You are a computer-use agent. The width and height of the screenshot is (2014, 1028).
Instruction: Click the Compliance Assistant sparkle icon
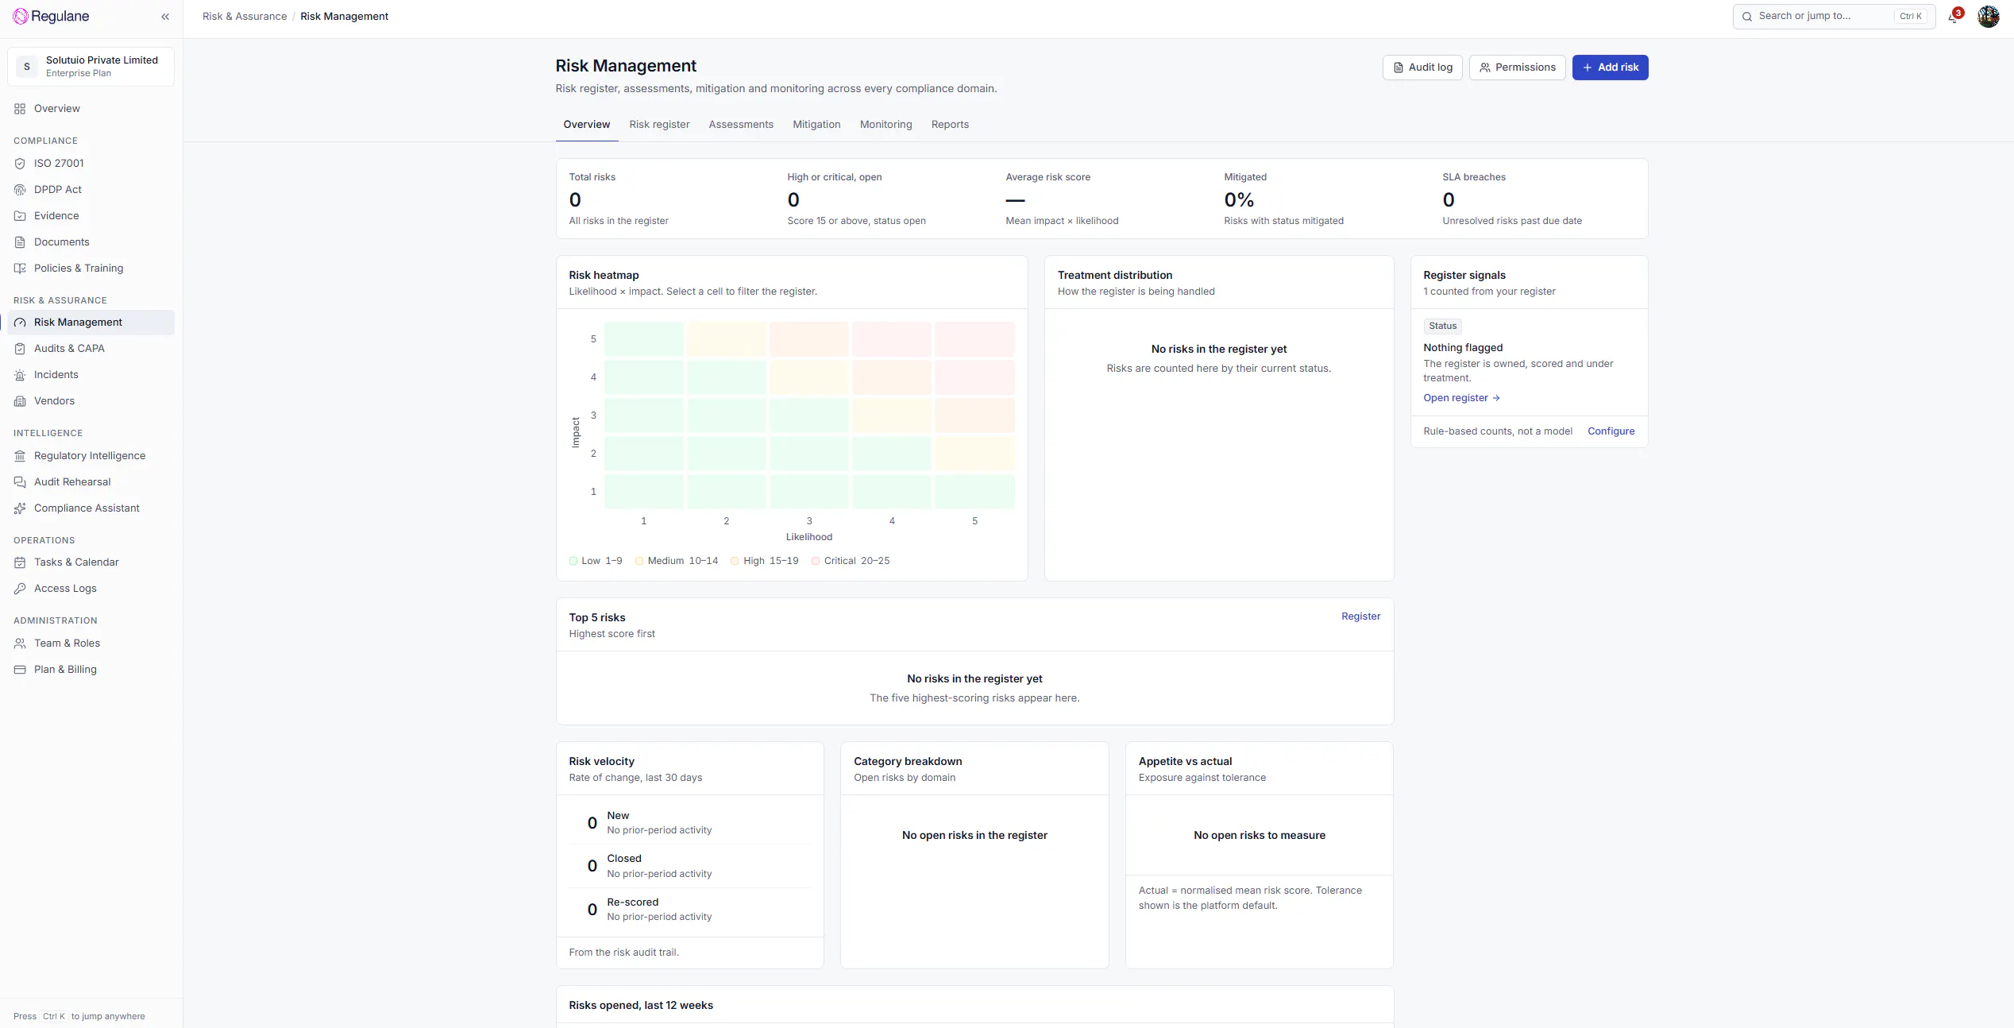point(20,508)
